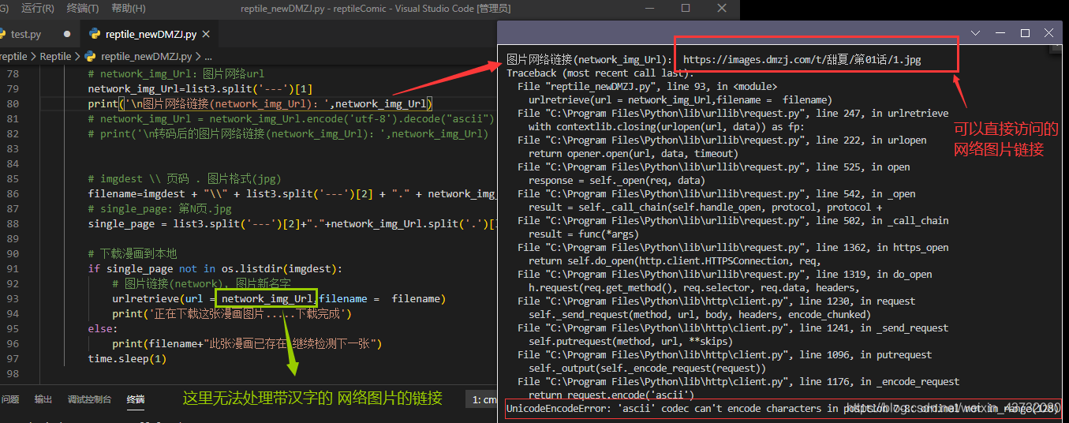Click the comment '# imgdest \\ 页码 . 图片格式(jpg)'
This screenshot has height=423, width=1069.
coord(185,178)
